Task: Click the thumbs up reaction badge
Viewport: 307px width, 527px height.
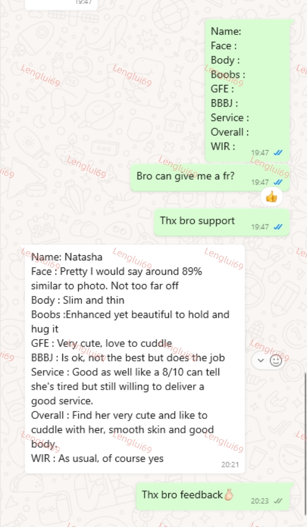Action: (271, 197)
